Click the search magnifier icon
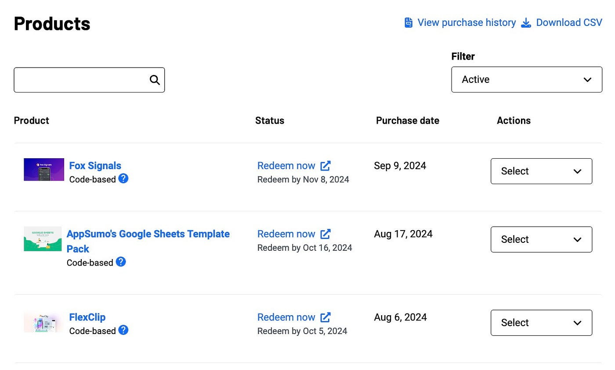Viewport: 615px width, 370px height. (155, 80)
